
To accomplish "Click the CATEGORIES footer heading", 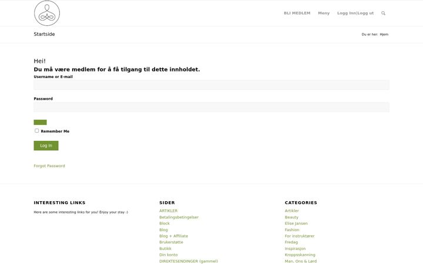I will pos(301,202).
